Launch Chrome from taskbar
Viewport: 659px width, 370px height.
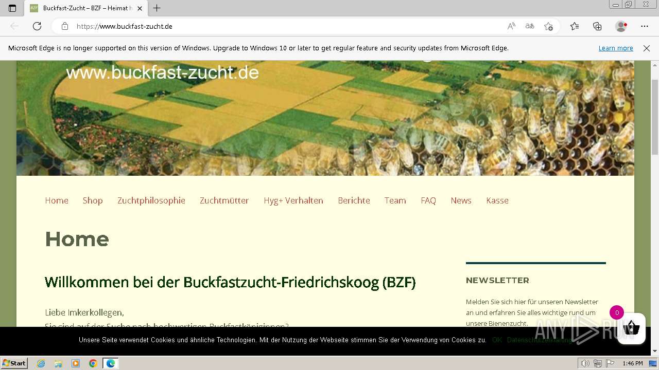tap(93, 363)
